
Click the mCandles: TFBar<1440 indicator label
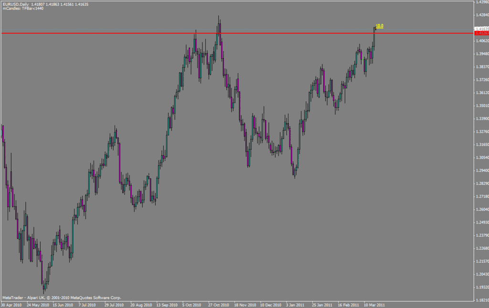23,9
